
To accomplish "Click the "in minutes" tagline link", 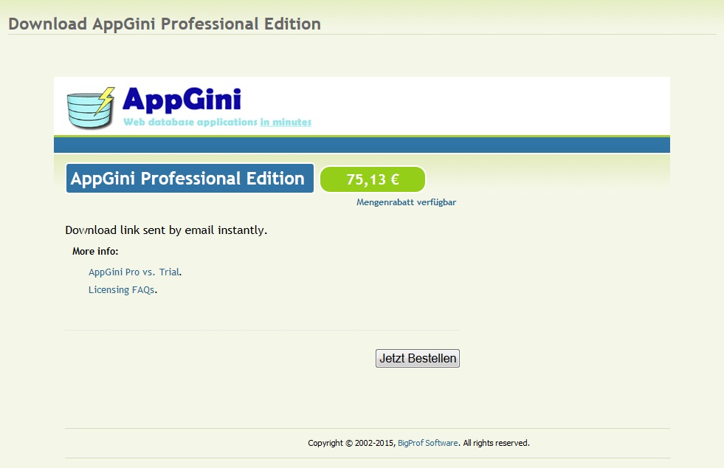I will click(x=286, y=122).
